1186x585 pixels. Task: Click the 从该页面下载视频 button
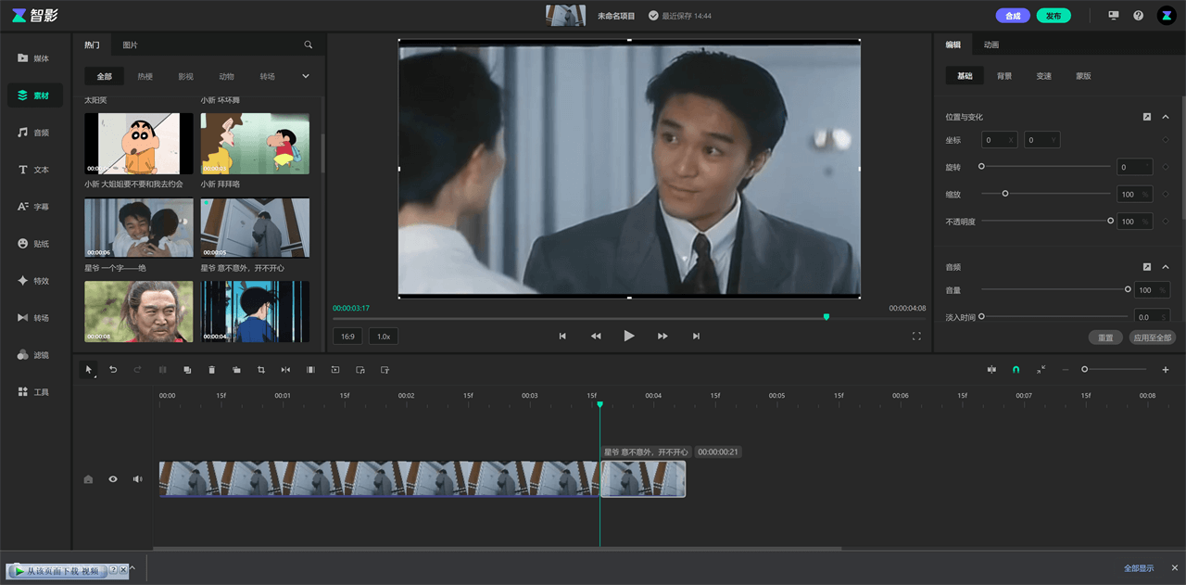pos(57,571)
